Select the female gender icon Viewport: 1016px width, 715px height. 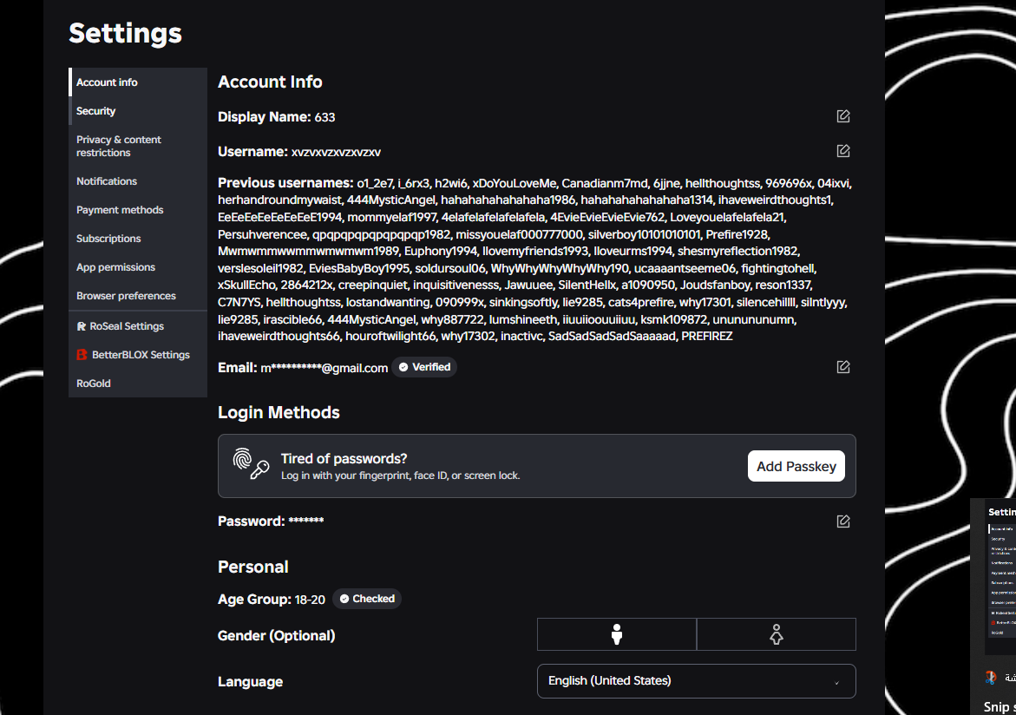coord(776,634)
